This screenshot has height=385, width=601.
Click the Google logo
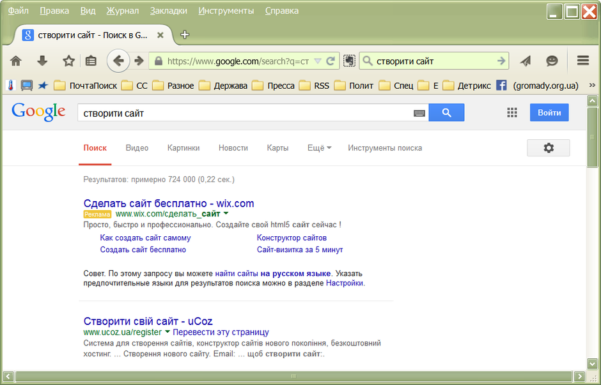click(x=38, y=112)
